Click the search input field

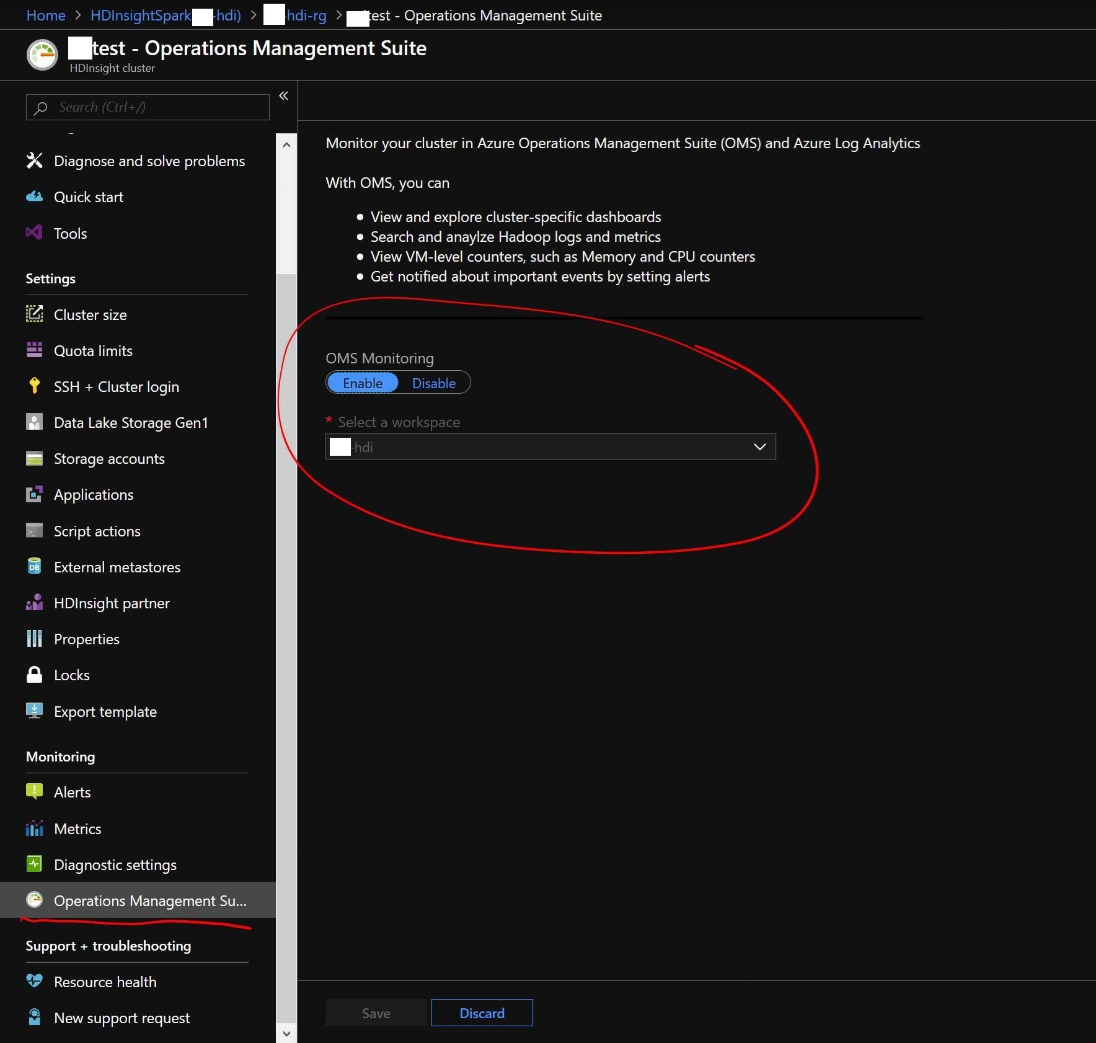147,107
